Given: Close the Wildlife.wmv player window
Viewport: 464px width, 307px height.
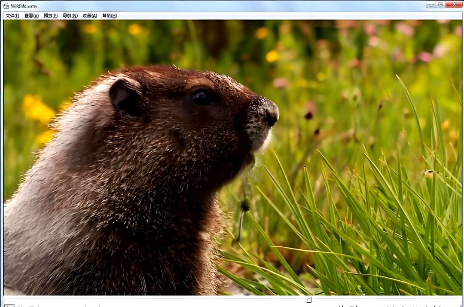Looking at the screenshot, I should [453, 5].
